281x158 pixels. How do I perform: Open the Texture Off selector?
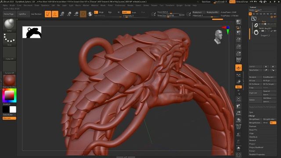(x=9, y=67)
